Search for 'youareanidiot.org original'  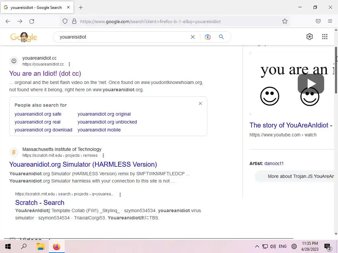pyautogui.click(x=104, y=114)
